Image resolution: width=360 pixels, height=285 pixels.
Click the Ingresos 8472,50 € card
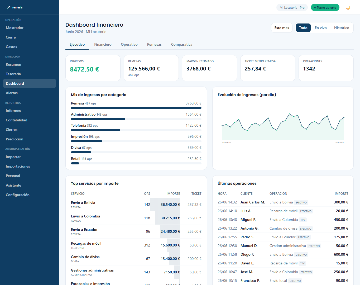93,68
